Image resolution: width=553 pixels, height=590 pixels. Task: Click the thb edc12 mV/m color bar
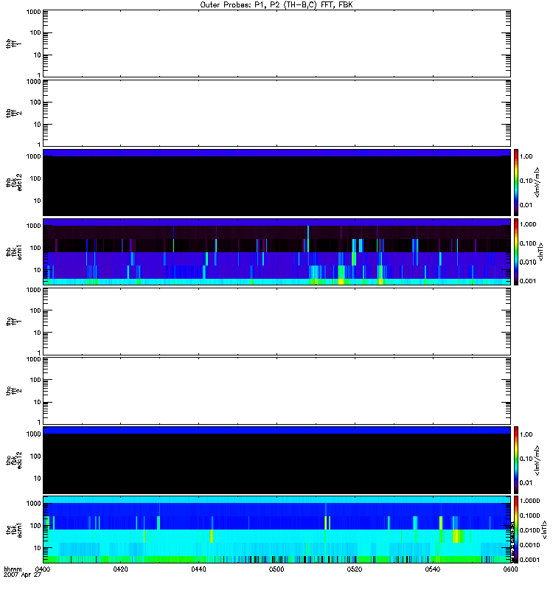tap(516, 182)
